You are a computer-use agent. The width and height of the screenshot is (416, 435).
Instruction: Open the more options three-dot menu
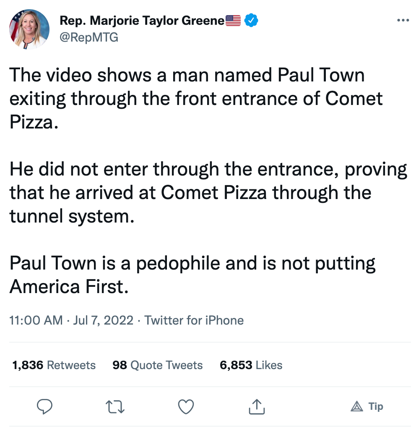point(403,20)
